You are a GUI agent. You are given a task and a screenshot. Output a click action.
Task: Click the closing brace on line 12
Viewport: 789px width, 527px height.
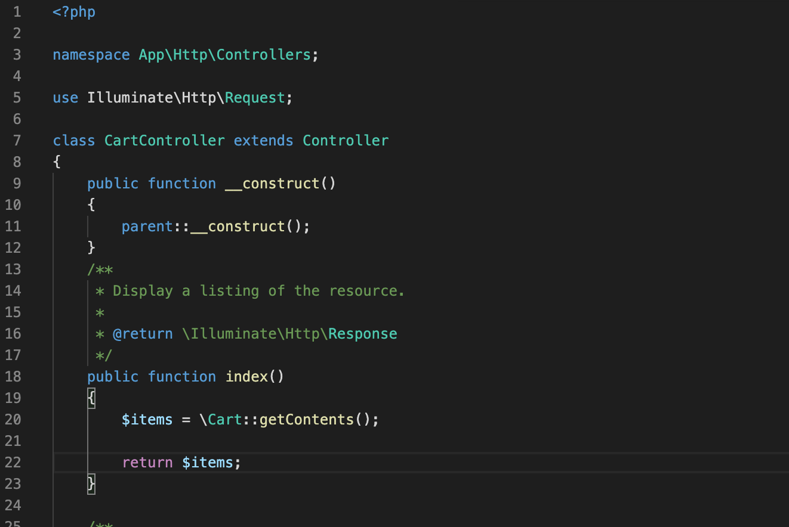pyautogui.click(x=91, y=248)
